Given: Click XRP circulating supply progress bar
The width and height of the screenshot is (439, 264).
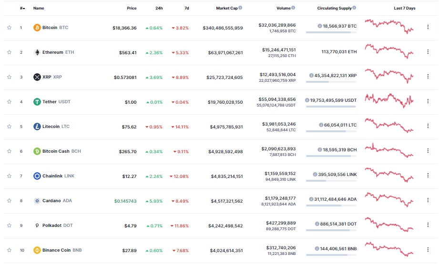Looking at the screenshot, I should [331, 82].
